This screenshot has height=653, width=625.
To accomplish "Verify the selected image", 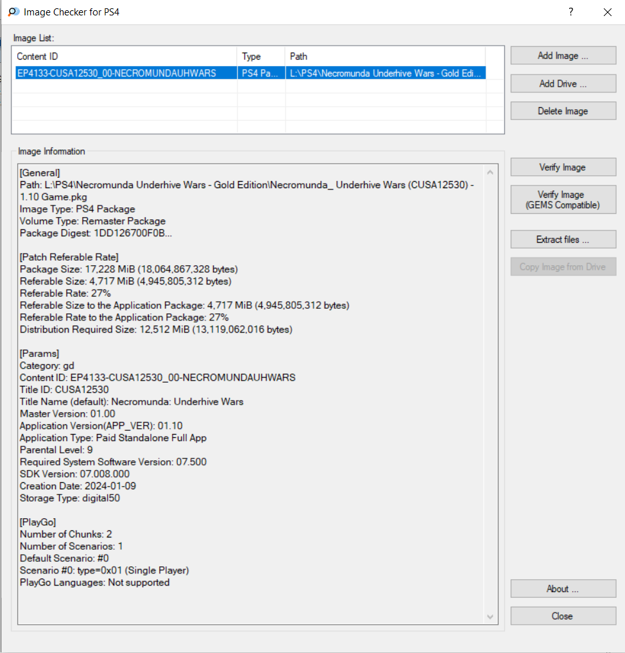I will click(563, 167).
